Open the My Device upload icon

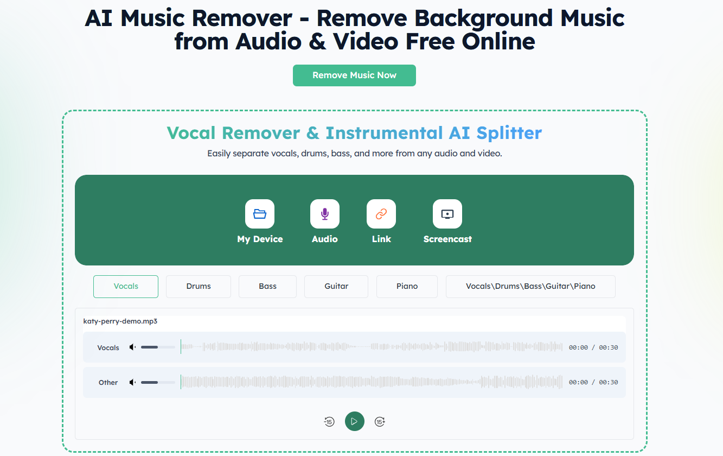[260, 214]
